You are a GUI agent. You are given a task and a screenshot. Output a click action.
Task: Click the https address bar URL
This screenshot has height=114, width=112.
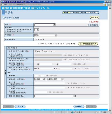[x=22, y=4]
